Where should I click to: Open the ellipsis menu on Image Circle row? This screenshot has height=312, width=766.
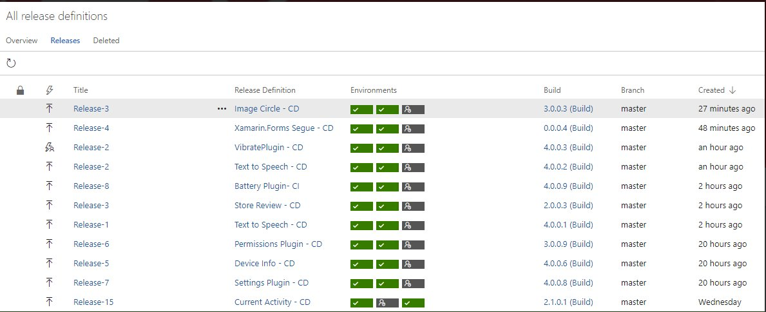coord(222,108)
